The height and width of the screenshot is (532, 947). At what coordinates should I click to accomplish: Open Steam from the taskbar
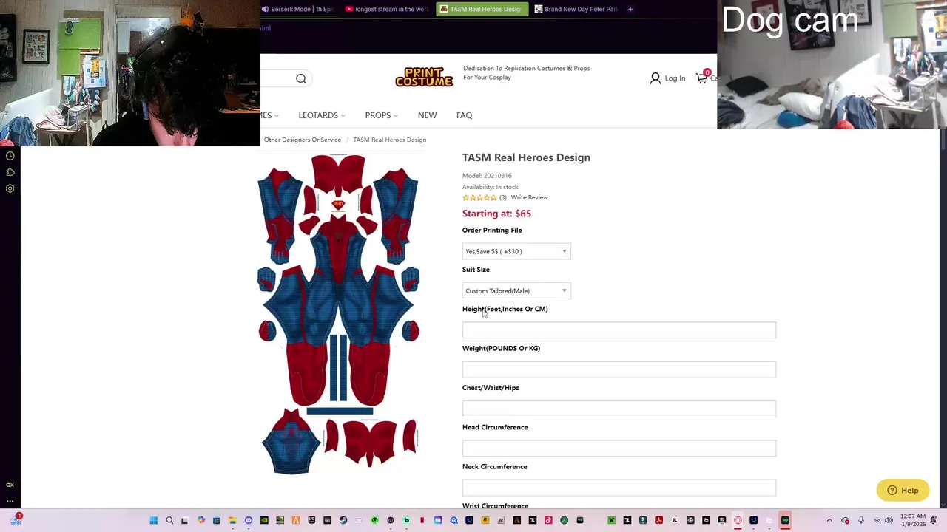click(343, 520)
